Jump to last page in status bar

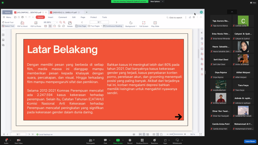(33, 134)
